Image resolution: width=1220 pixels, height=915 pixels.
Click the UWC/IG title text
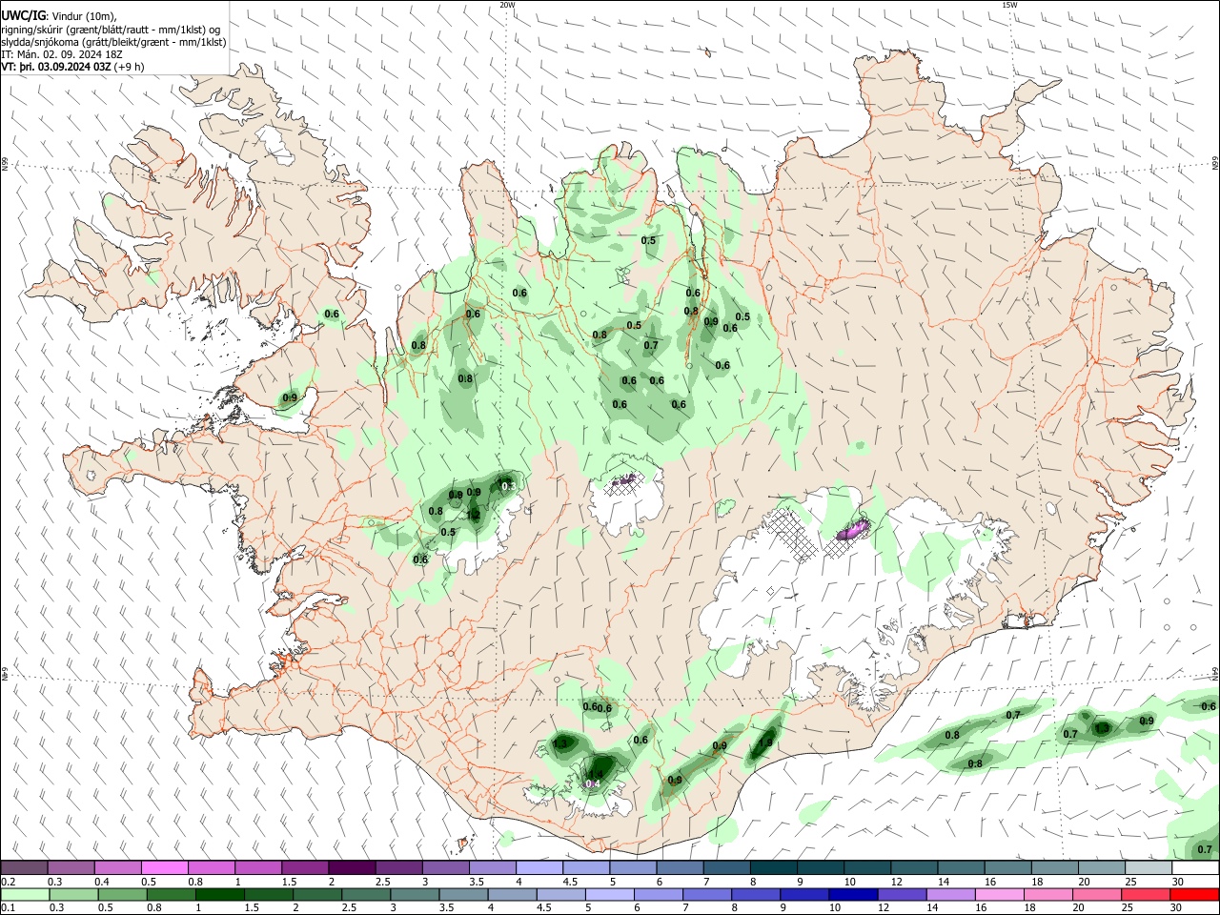pos(23,15)
